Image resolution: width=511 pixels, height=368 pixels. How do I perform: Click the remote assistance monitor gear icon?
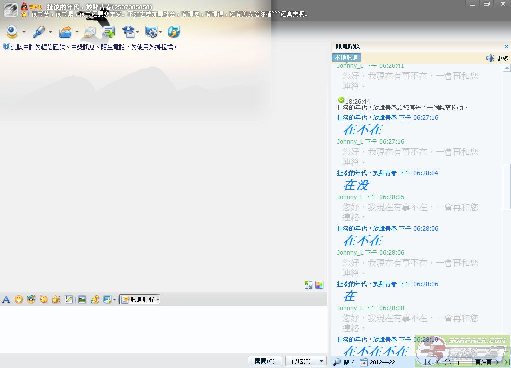pos(151,32)
